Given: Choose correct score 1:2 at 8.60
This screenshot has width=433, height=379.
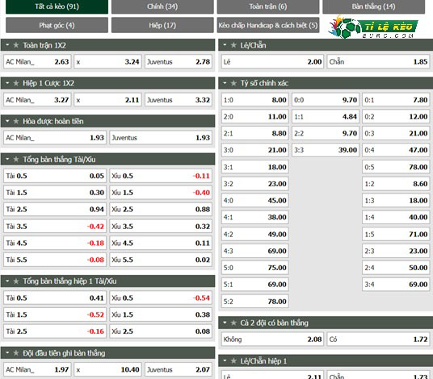Looking at the screenshot, I should point(396,184).
